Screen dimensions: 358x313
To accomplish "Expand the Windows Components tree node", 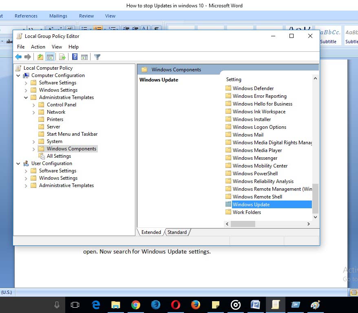I will (x=33, y=149).
